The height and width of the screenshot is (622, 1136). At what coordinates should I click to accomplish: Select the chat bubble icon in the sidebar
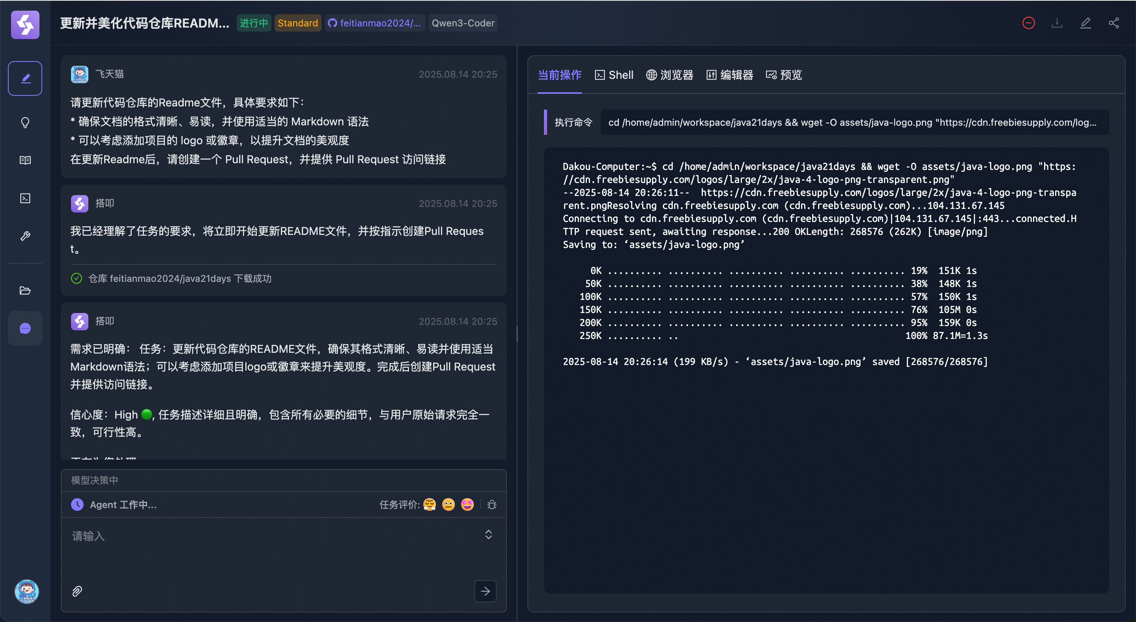pos(25,328)
